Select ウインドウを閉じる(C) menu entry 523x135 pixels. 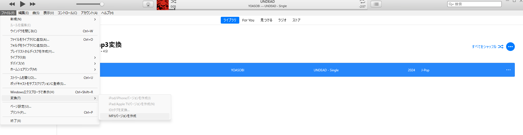pyautogui.click(x=50, y=31)
